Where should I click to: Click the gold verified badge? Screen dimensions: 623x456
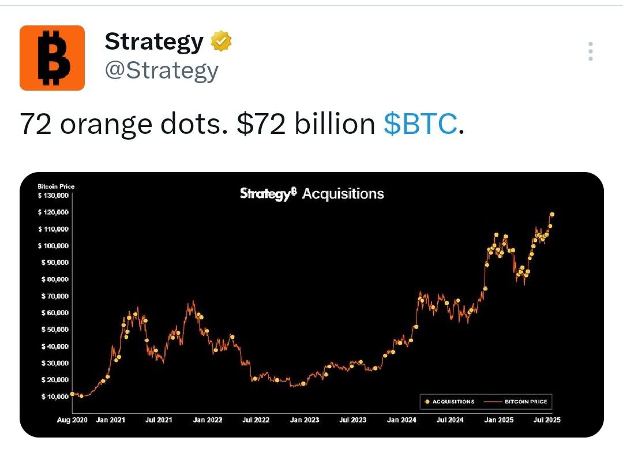point(221,40)
